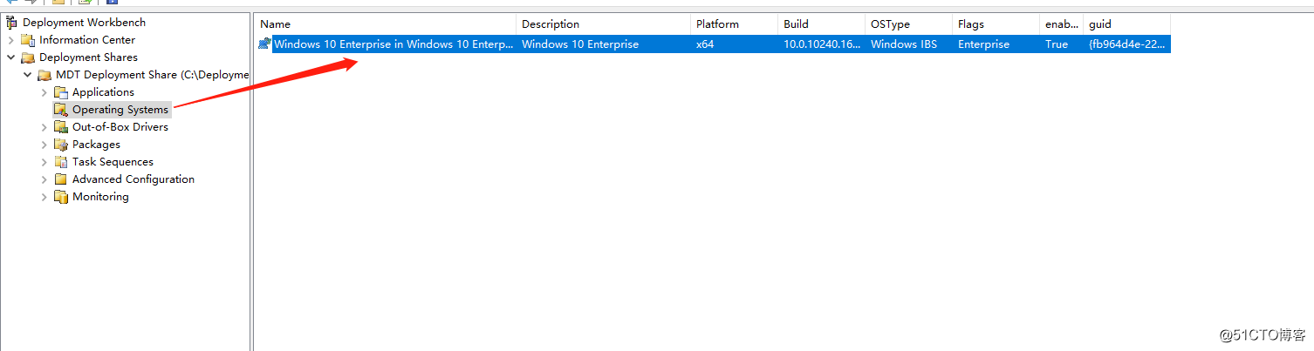Open the Packages tree label

(x=96, y=145)
